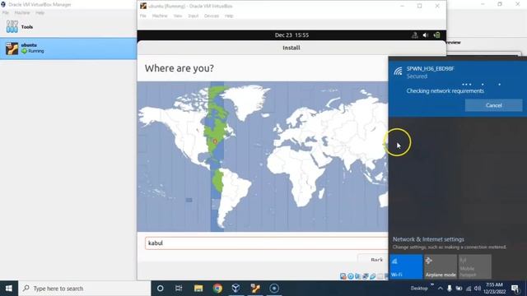Click the microphone tray icon
This screenshot has width=527, height=296.
click(x=450, y=289)
